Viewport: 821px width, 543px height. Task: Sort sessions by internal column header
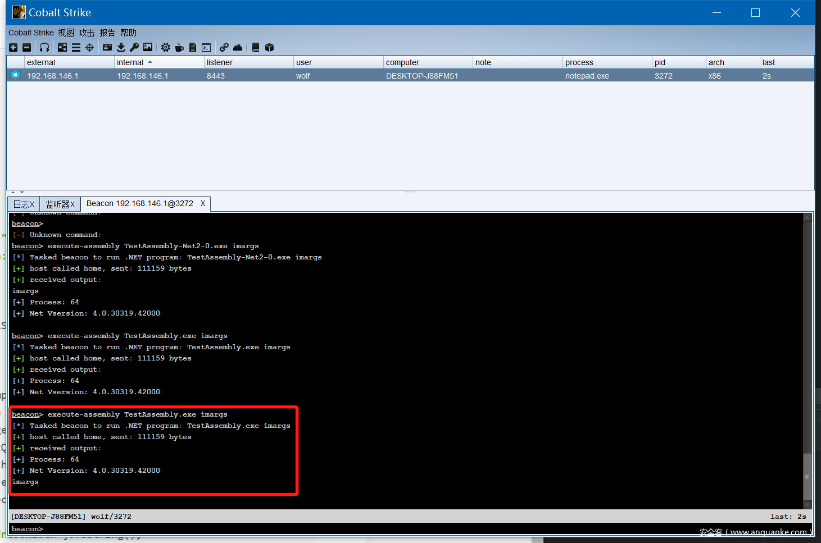(159, 62)
